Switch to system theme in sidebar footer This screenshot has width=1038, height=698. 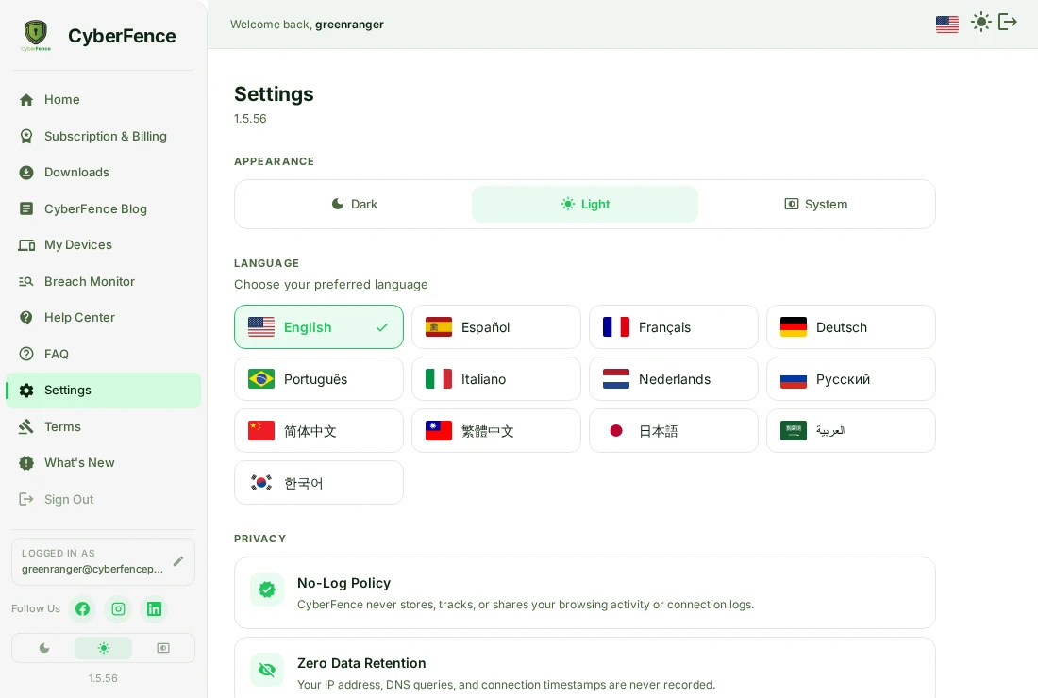click(x=163, y=648)
